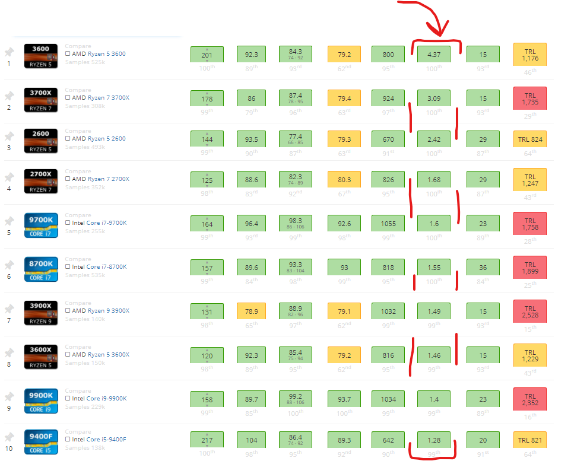Pin the Intel Core i9-9900K row
The width and height of the screenshot is (571, 461).
[x=9, y=397]
